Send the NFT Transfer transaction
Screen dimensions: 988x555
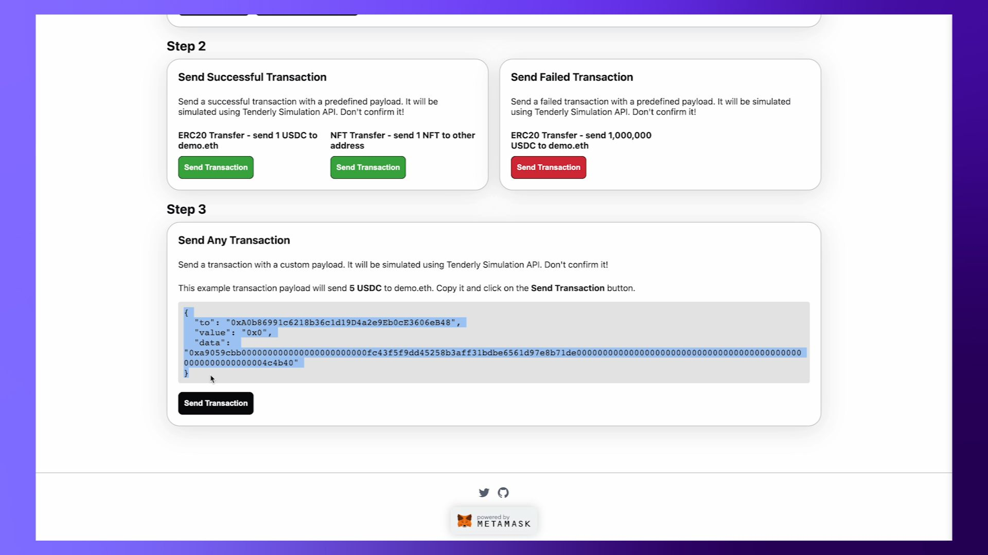367,167
